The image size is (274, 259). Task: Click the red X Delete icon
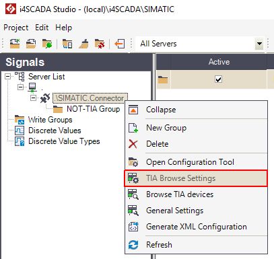[x=133, y=144]
